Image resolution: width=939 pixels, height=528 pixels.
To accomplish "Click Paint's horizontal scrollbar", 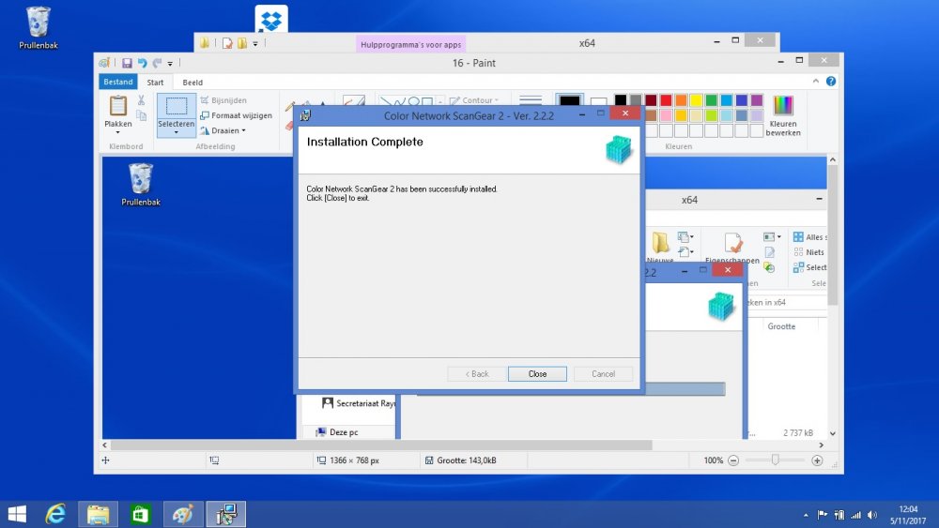I will (376, 445).
